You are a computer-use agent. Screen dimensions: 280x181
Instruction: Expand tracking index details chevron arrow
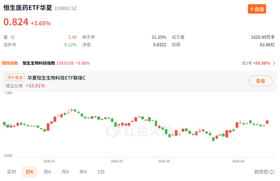(274, 63)
